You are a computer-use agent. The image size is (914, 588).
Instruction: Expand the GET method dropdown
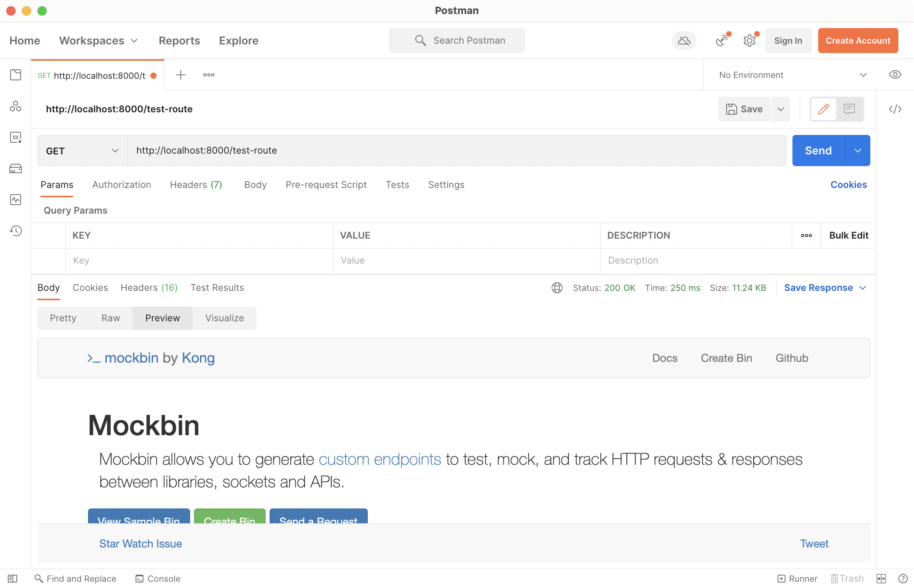pos(82,151)
